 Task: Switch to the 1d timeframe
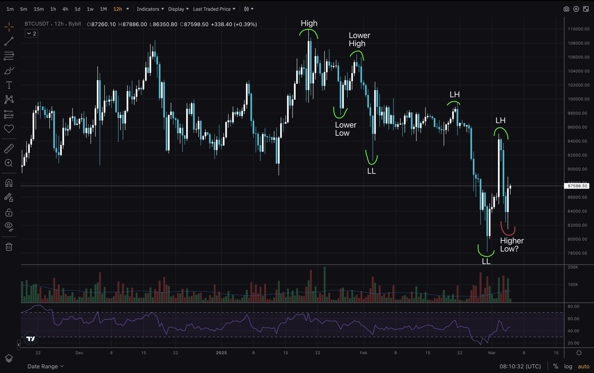tap(77, 9)
